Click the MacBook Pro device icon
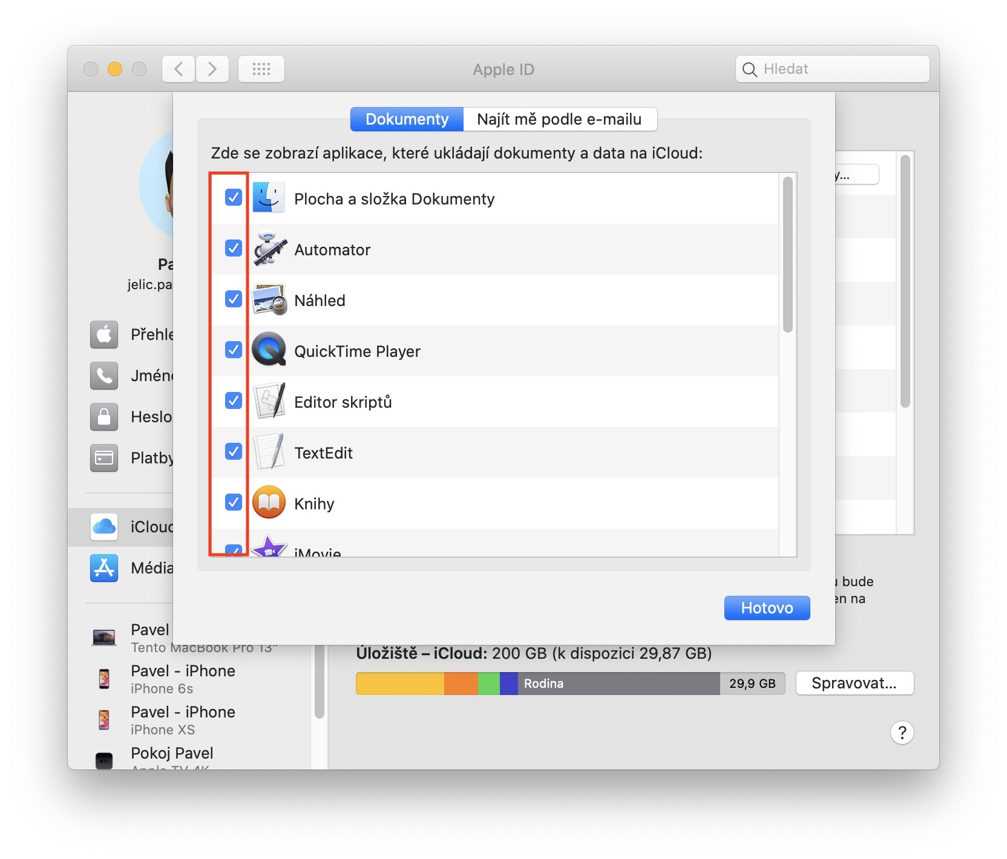 pyautogui.click(x=104, y=638)
